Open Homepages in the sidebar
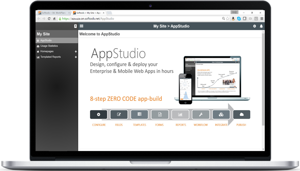 [47, 51]
